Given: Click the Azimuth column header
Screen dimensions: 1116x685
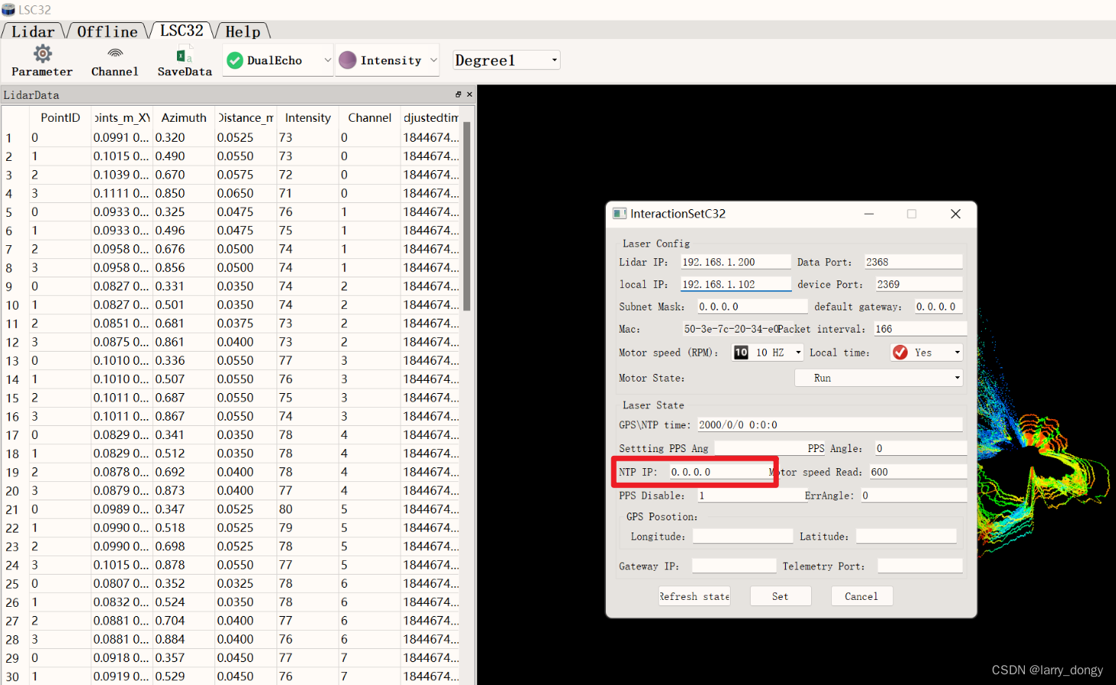Looking at the screenshot, I should [184, 117].
